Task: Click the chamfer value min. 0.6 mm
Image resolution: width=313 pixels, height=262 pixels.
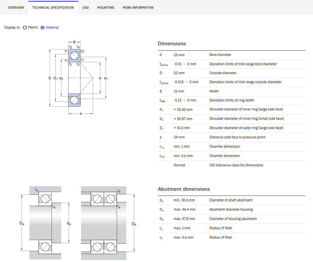Action: [x=183, y=156]
